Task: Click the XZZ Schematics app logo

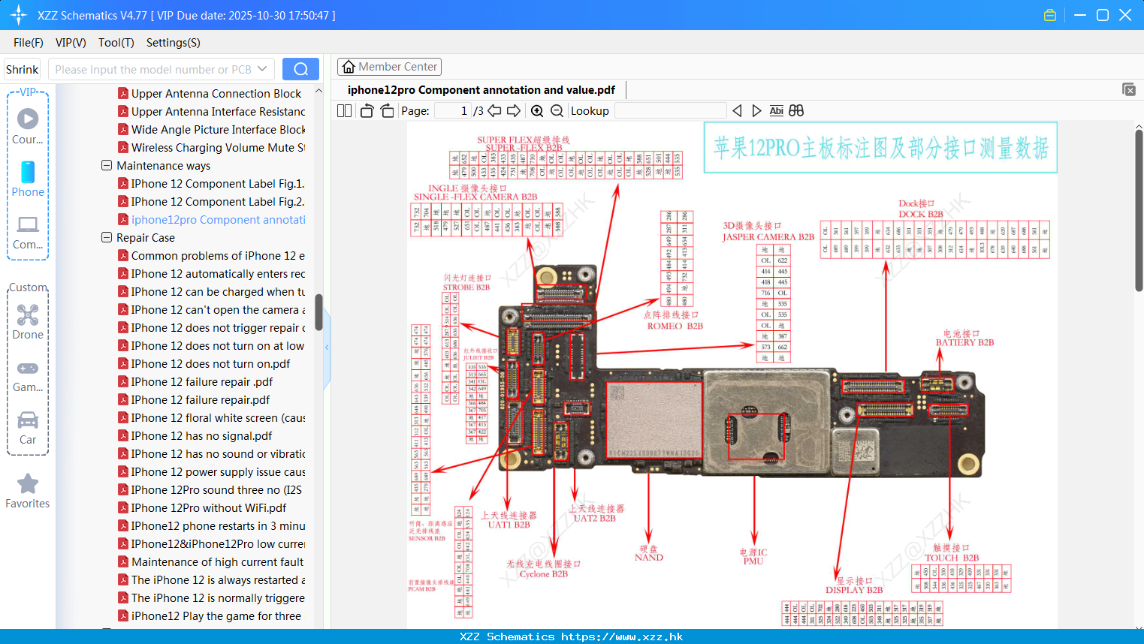Action: pos(19,15)
